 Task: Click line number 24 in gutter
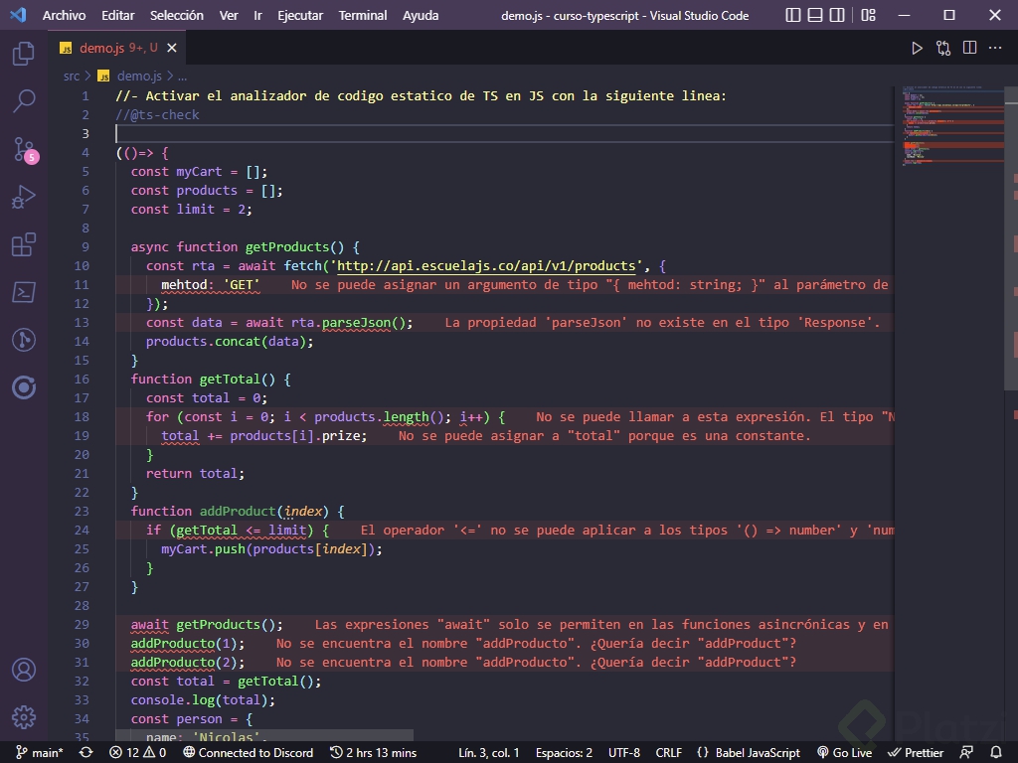coord(82,531)
